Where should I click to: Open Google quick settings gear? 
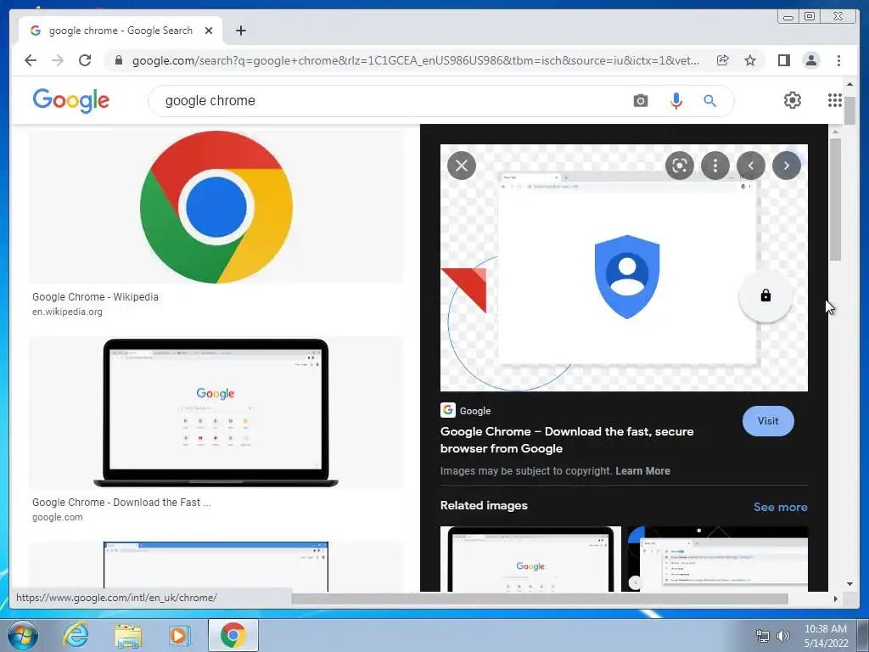point(793,100)
